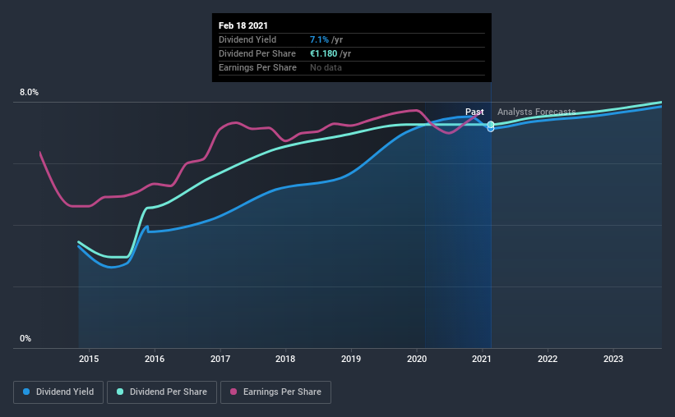This screenshot has height=417, width=675.
Task: Select the 2018 x-axis label
Action: [285, 359]
